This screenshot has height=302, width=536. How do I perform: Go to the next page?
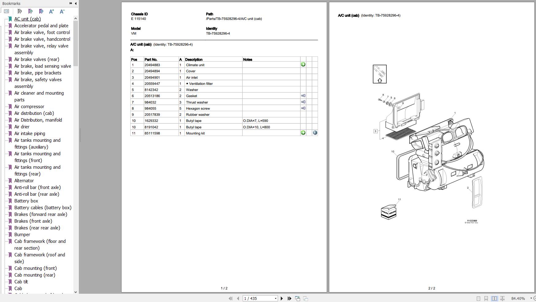point(282,298)
